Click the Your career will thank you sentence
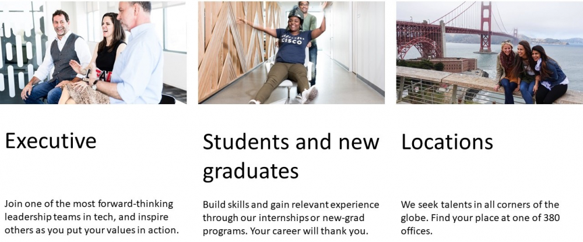This screenshot has height=242, width=583. tap(310, 231)
